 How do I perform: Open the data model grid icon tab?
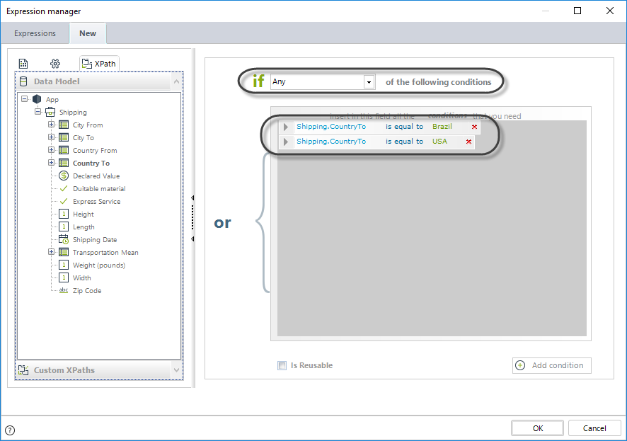(x=23, y=64)
